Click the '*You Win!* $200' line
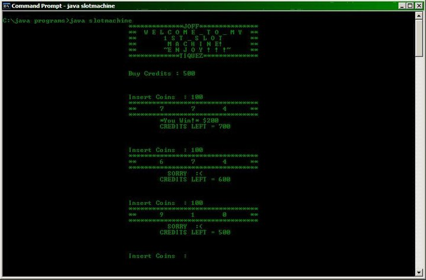This screenshot has height=280, width=426. point(189,121)
